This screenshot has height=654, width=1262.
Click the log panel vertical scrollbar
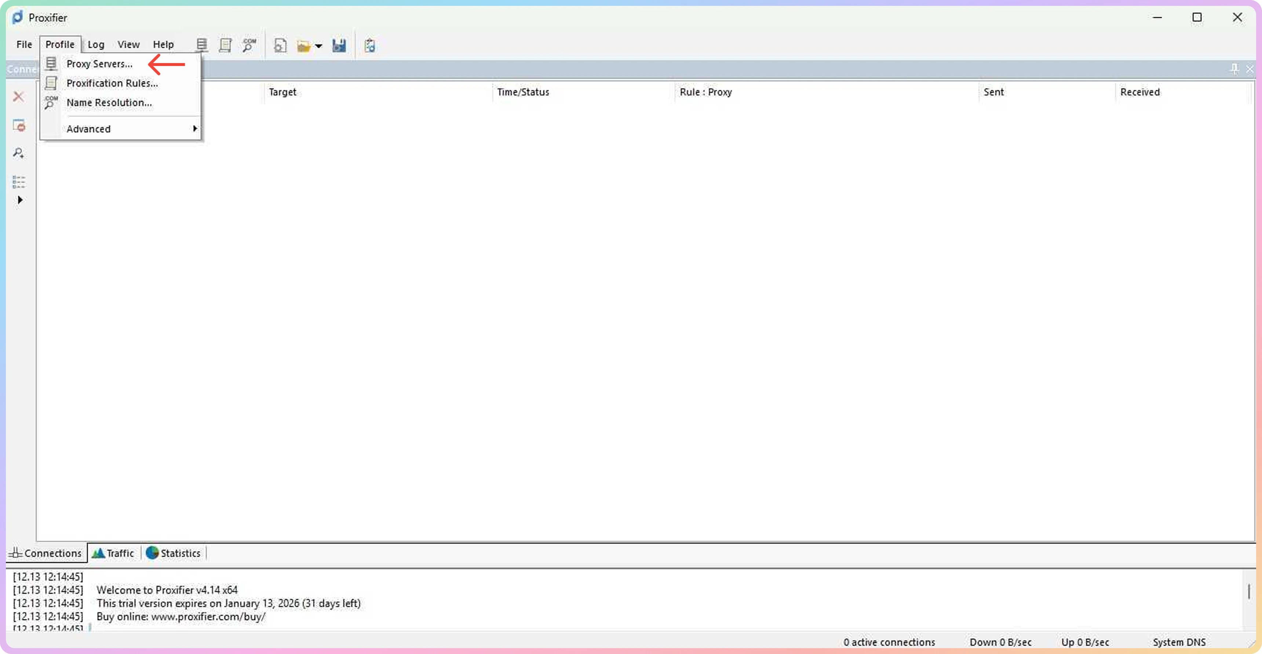(x=1249, y=591)
